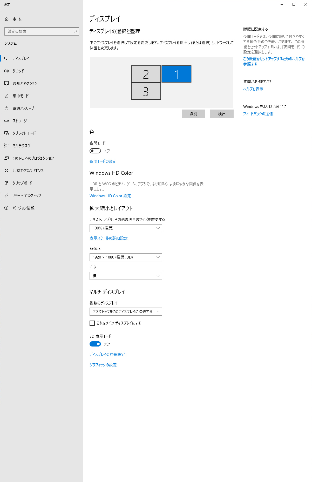Check これをメイン ディスプレイにする checkbox
The image size is (312, 482).
(x=92, y=323)
